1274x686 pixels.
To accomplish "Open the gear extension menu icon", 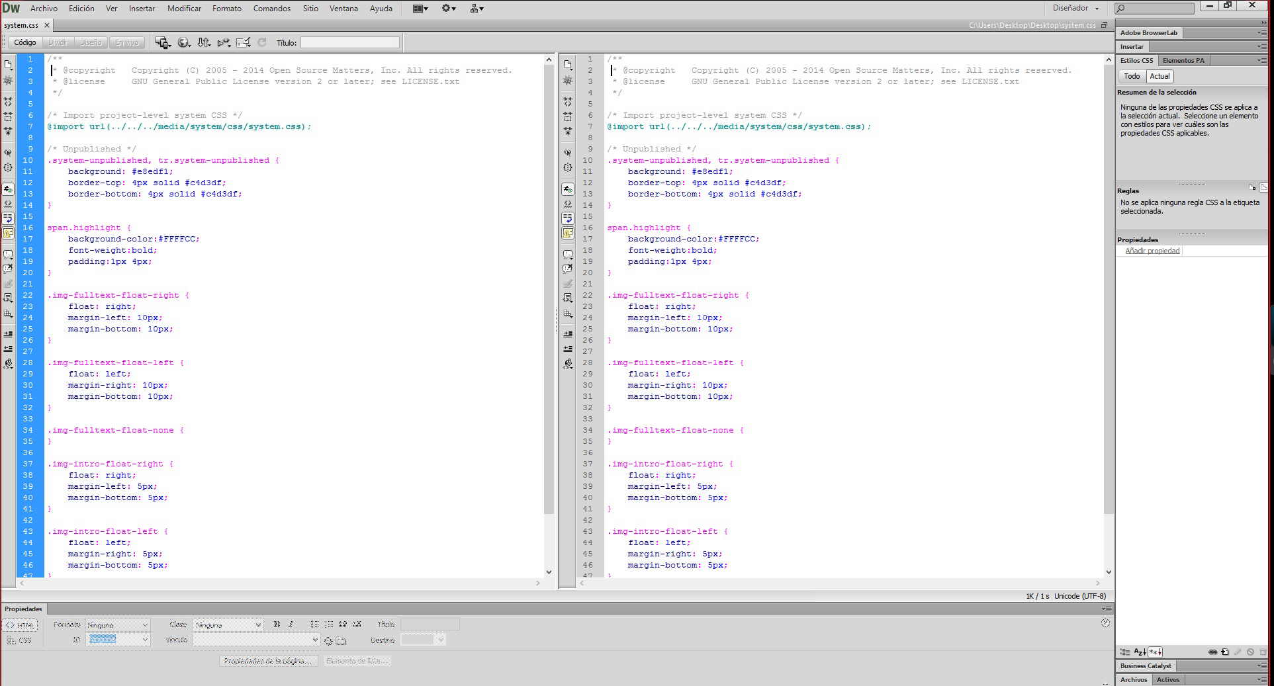I will click(449, 9).
